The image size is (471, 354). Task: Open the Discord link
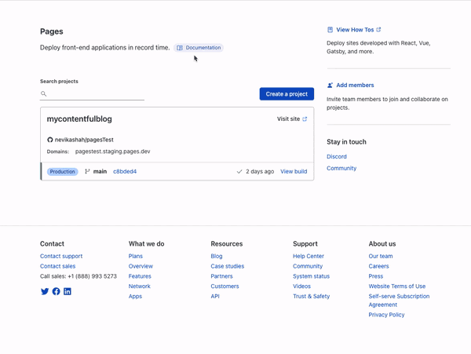coord(337,157)
